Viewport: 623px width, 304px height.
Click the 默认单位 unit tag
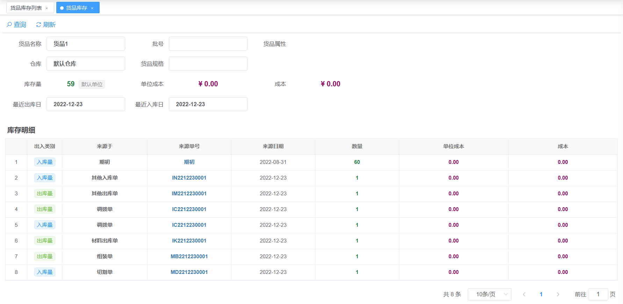(x=92, y=84)
